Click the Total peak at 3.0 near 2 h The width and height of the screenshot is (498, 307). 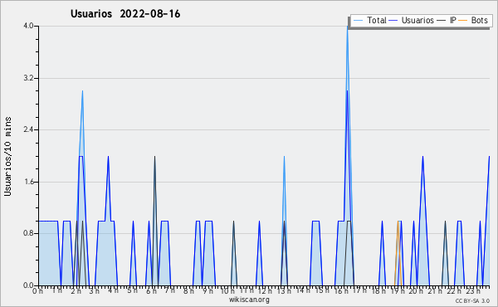82,91
